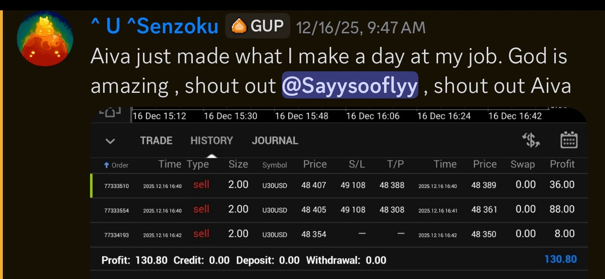Open the Senzoku username profile
Screen dimensions: 605x279
(155, 27)
